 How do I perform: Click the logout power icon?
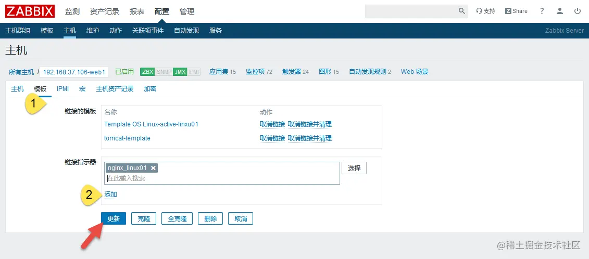[578, 11]
